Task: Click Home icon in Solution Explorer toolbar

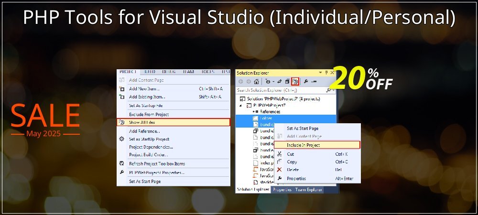Action: [256, 81]
